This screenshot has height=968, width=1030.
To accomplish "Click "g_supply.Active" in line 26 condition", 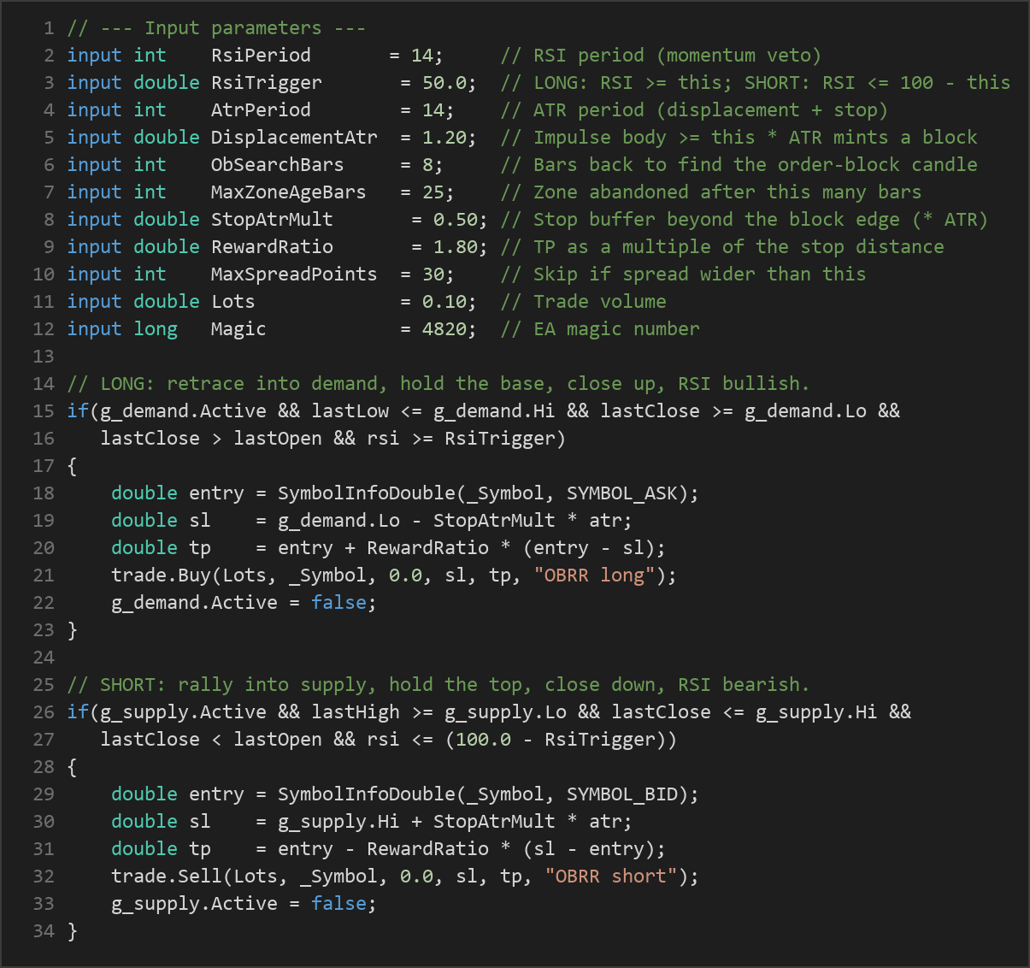I will pos(183,712).
